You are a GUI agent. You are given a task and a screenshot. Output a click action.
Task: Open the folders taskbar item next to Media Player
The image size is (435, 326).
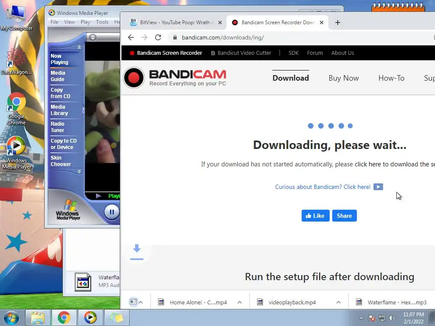pos(116,318)
